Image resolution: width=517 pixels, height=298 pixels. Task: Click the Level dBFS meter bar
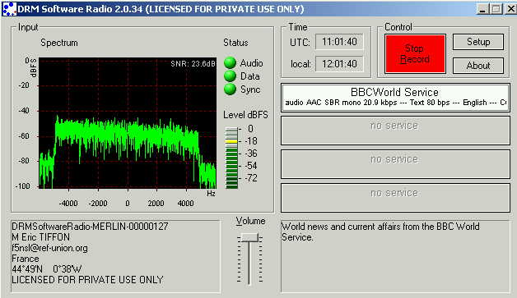pyautogui.click(x=231, y=158)
